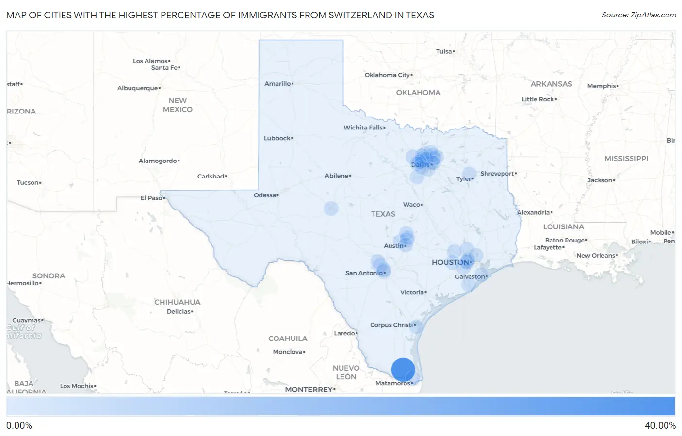Click the El Paso city label
682x436 pixels.
[151, 198]
